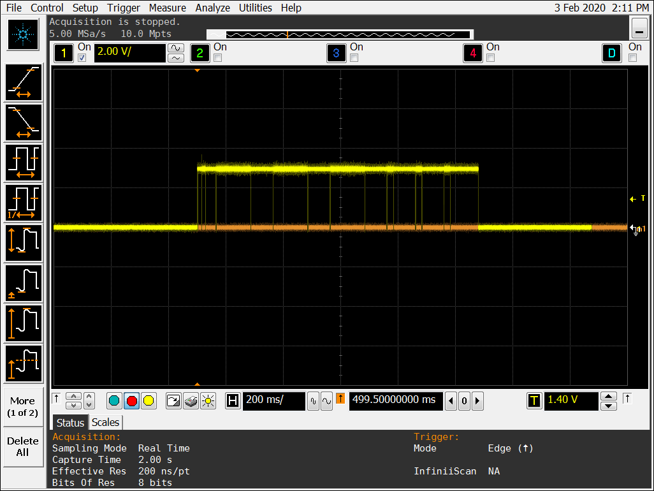This screenshot has width=654, height=491.
Task: Click the red Stop acquisition button
Action: (131, 401)
